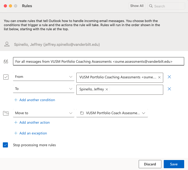
Task: Focus the Search field
Action: (166, 6)
